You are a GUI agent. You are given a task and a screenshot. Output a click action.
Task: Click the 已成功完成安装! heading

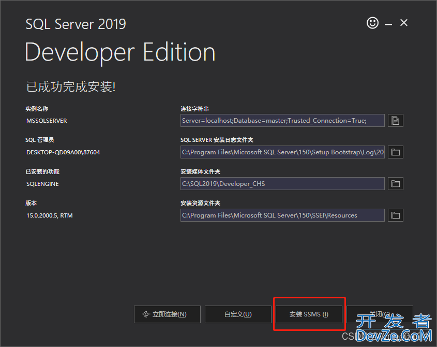pos(71,86)
